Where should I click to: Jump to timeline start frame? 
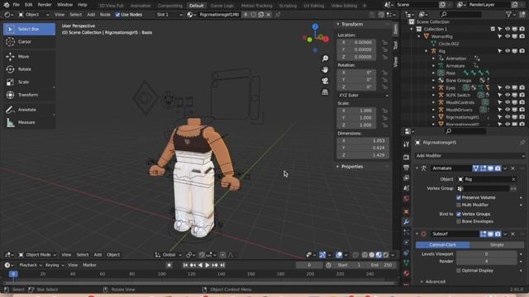tap(185, 266)
